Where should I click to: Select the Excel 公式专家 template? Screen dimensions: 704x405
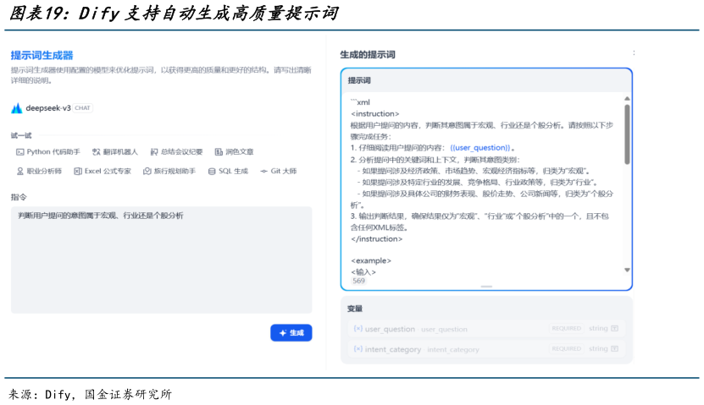[103, 171]
